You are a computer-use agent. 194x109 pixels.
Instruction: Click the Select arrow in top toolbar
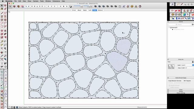(10, 6)
